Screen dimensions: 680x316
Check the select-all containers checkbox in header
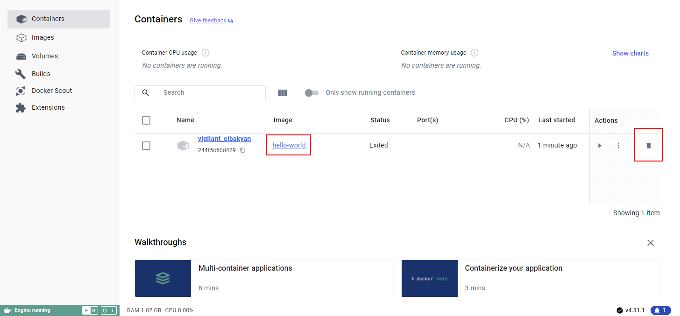pos(146,120)
